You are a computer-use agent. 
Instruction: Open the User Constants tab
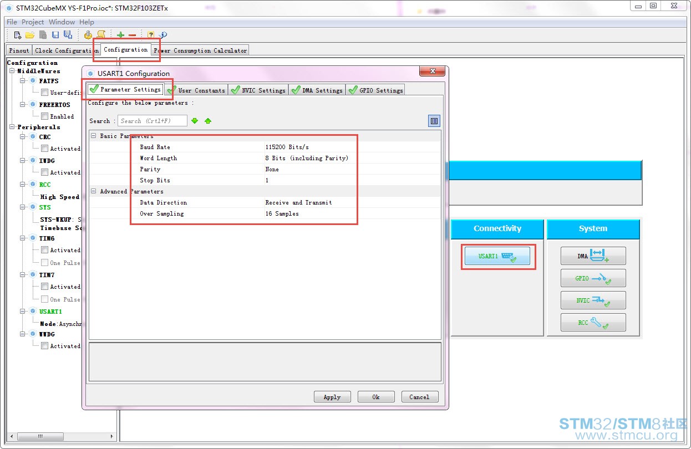click(196, 90)
